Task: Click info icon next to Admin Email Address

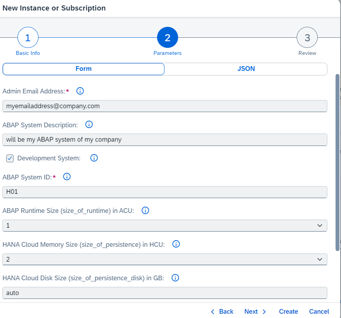Action: (x=80, y=91)
